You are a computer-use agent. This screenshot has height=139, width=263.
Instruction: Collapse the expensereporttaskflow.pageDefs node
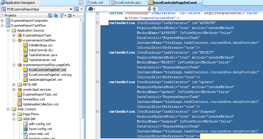click(14, 65)
